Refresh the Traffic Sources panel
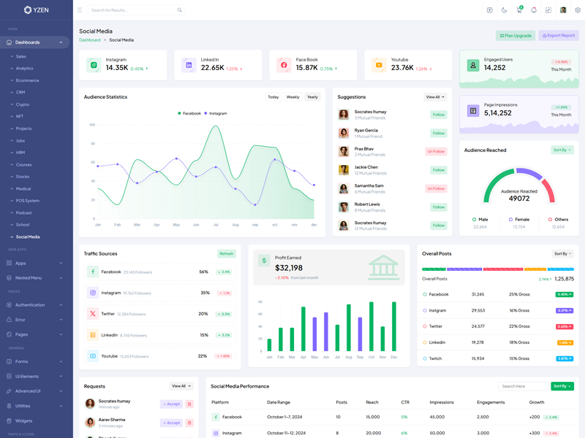Viewport: 585px width, 438px height. click(227, 253)
